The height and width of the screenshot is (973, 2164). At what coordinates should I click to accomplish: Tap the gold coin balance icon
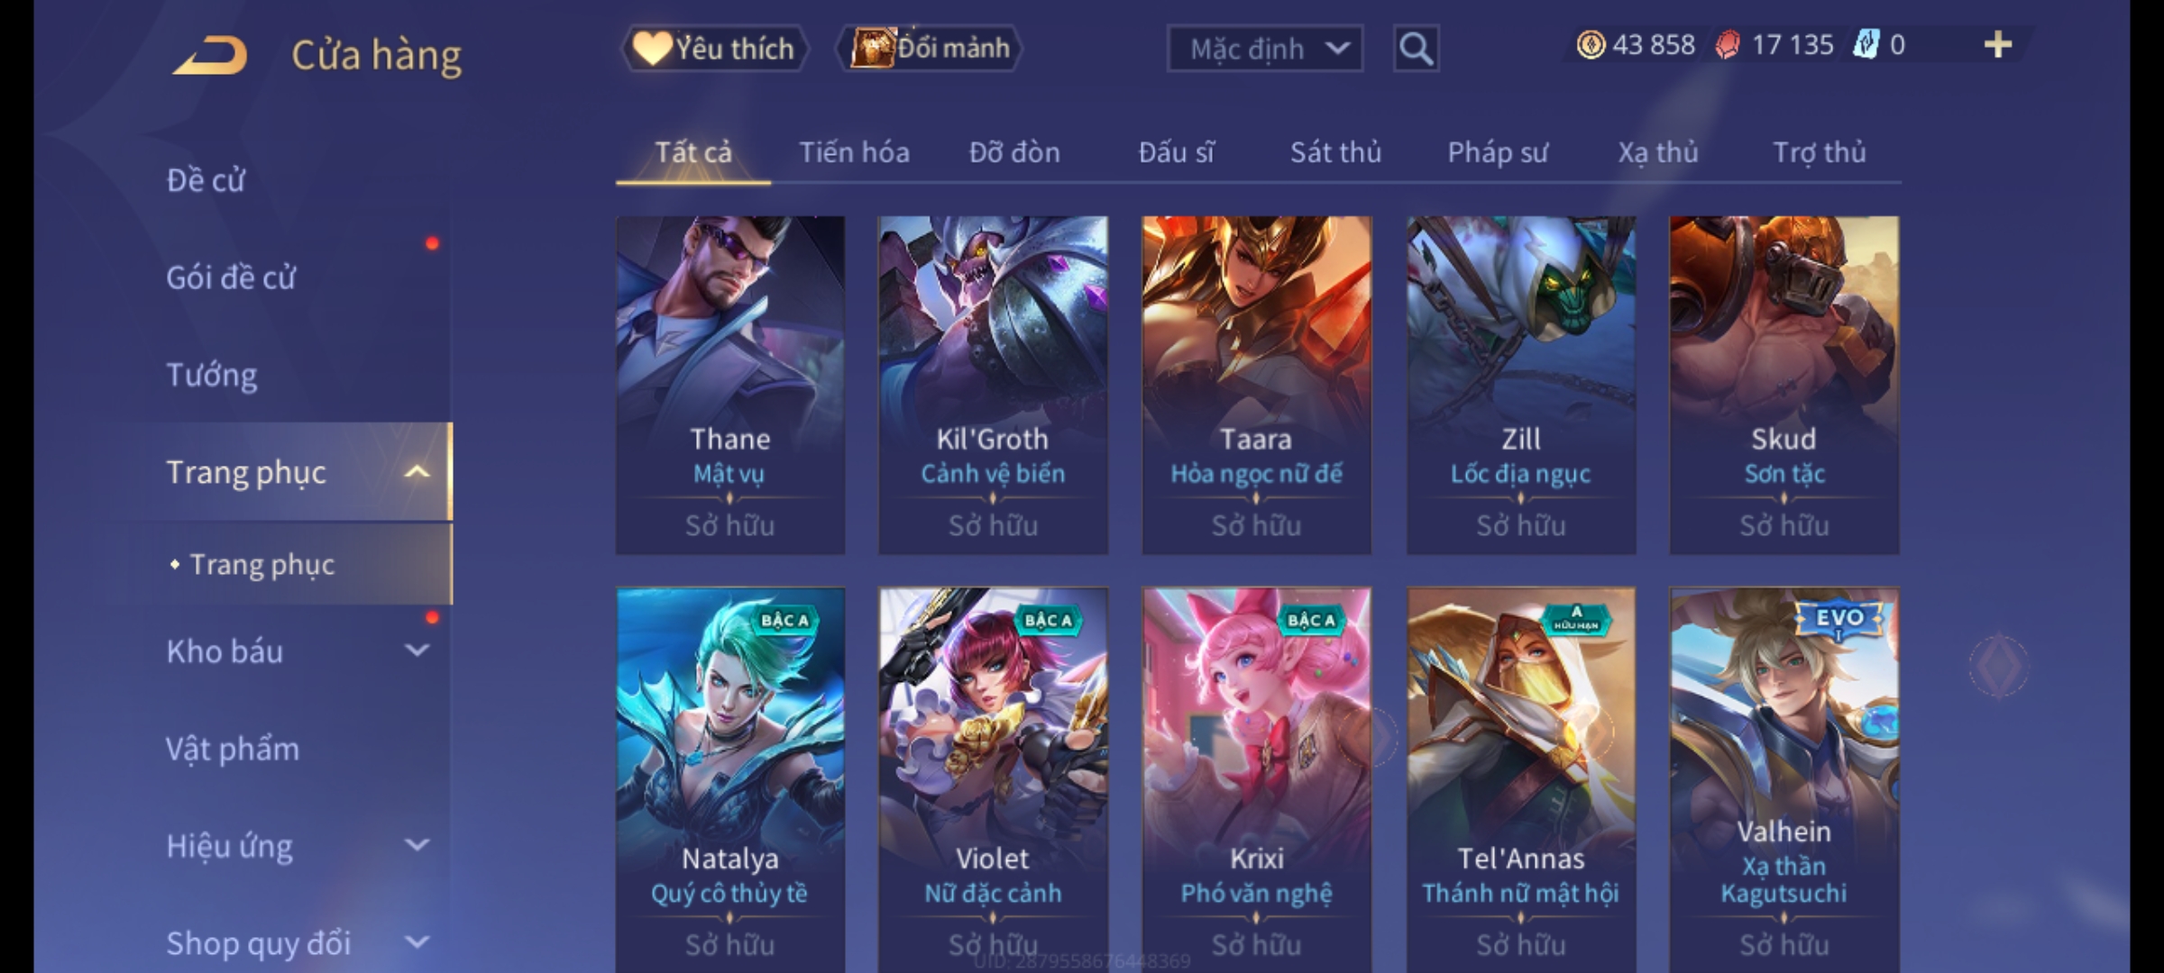click(x=1591, y=45)
